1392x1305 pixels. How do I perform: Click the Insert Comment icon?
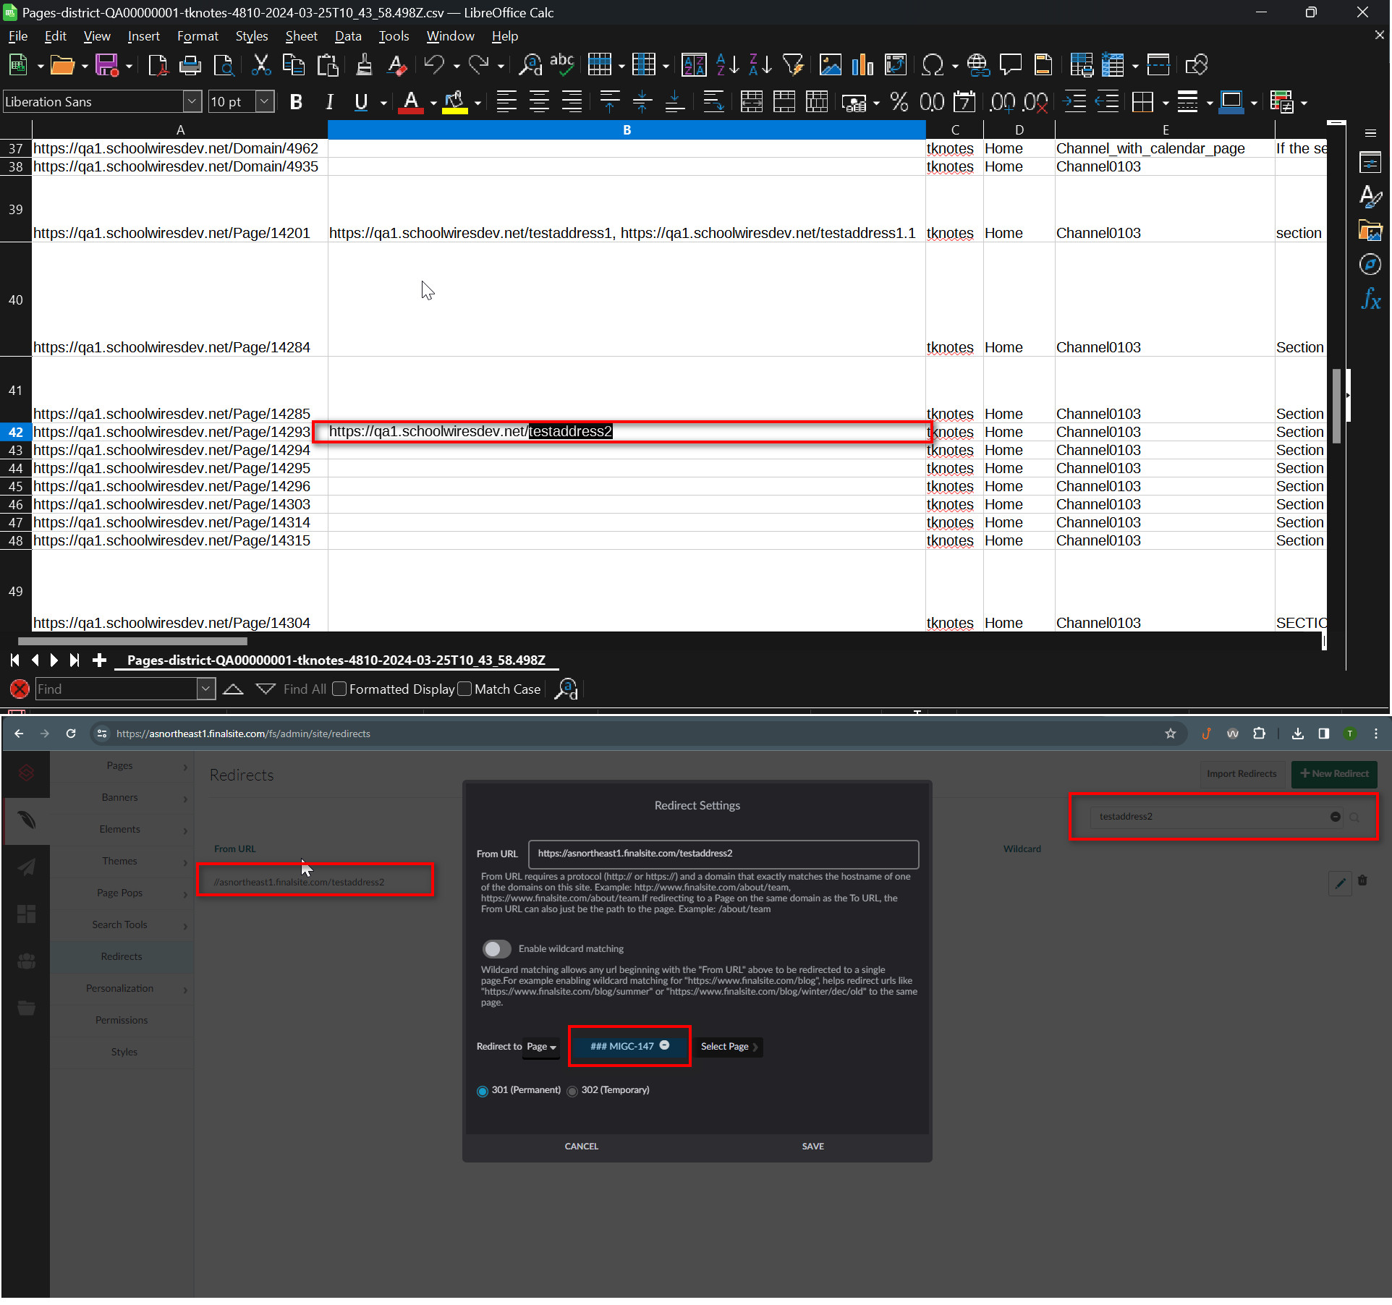click(1011, 65)
